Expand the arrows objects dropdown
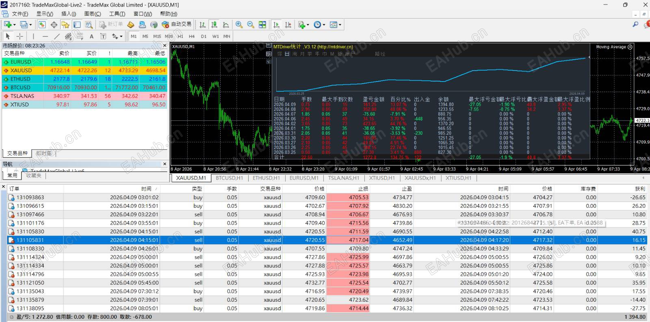This screenshot has height=322, width=650. (x=121, y=36)
